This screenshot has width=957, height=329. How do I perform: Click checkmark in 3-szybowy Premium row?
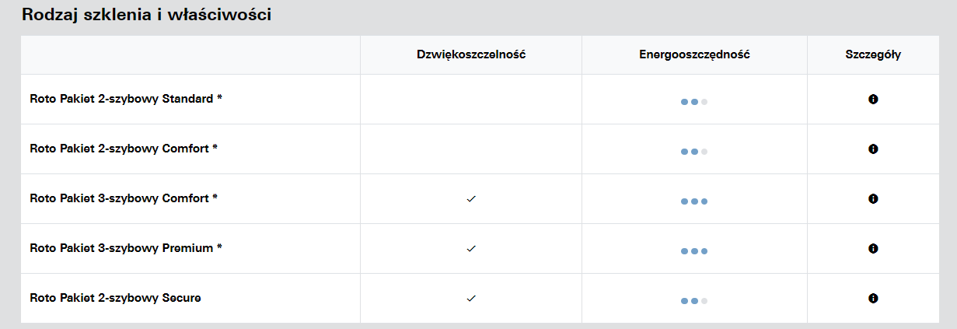point(470,249)
